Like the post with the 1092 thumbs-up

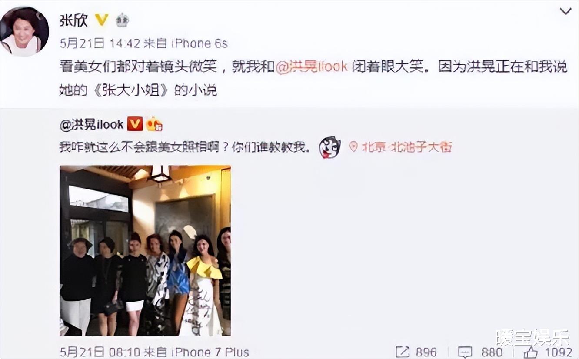(548, 352)
